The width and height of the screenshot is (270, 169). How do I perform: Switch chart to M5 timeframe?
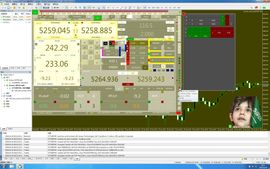pos(149,8)
